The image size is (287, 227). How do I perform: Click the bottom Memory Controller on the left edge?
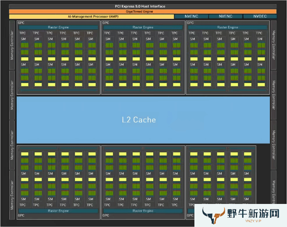12,195
